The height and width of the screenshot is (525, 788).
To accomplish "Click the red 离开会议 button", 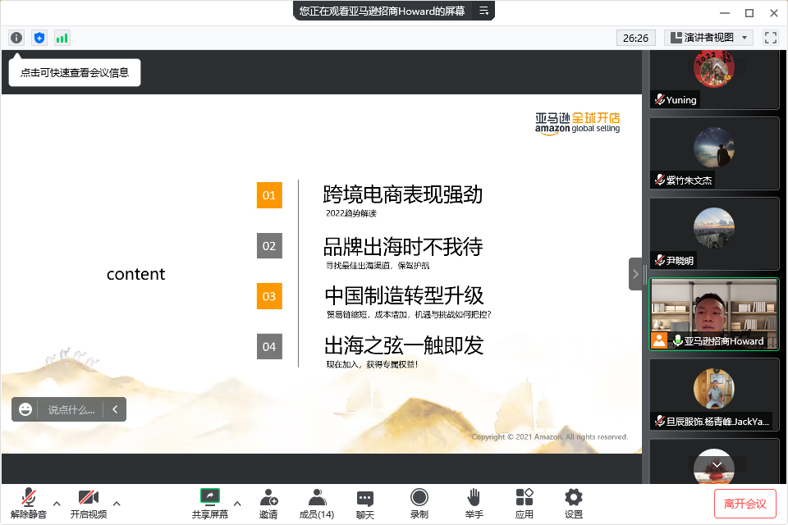I will [x=744, y=503].
